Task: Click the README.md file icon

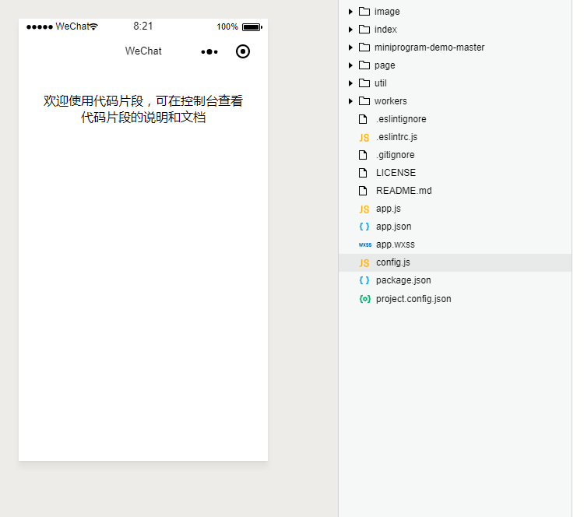Action: click(363, 191)
